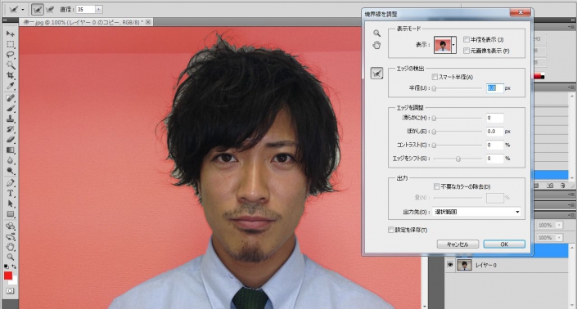Select the Hand tool in Refine Edge dialog
Image resolution: width=577 pixels, height=309 pixels.
tap(376, 46)
